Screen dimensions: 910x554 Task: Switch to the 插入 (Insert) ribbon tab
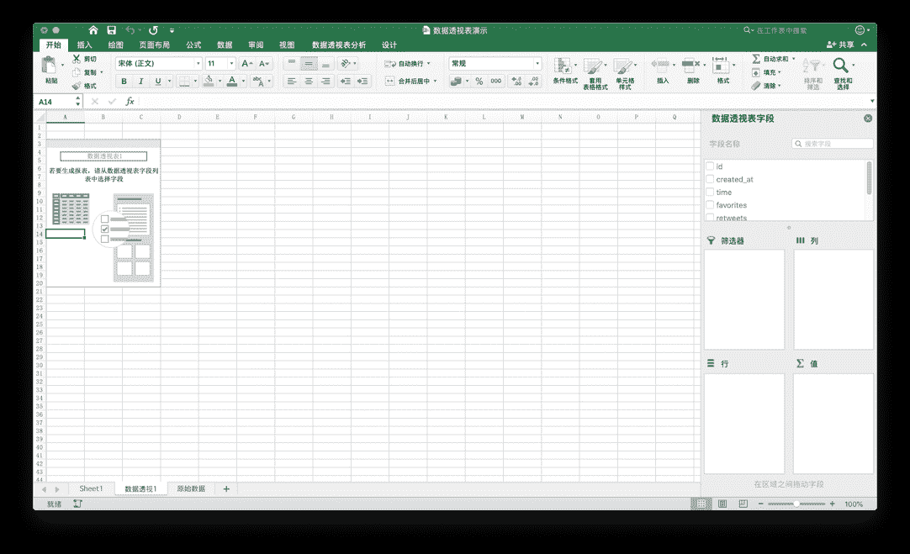[85, 45]
